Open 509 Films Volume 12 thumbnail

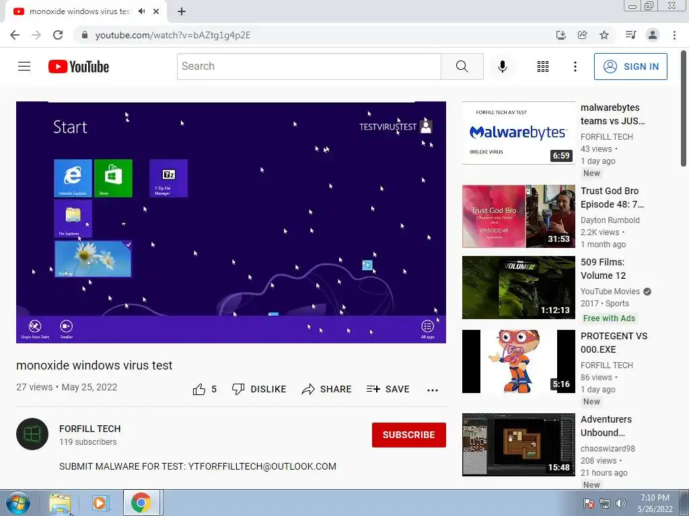(x=519, y=288)
